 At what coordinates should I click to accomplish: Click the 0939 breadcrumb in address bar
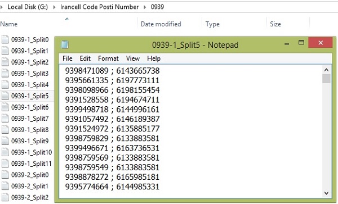point(157,7)
